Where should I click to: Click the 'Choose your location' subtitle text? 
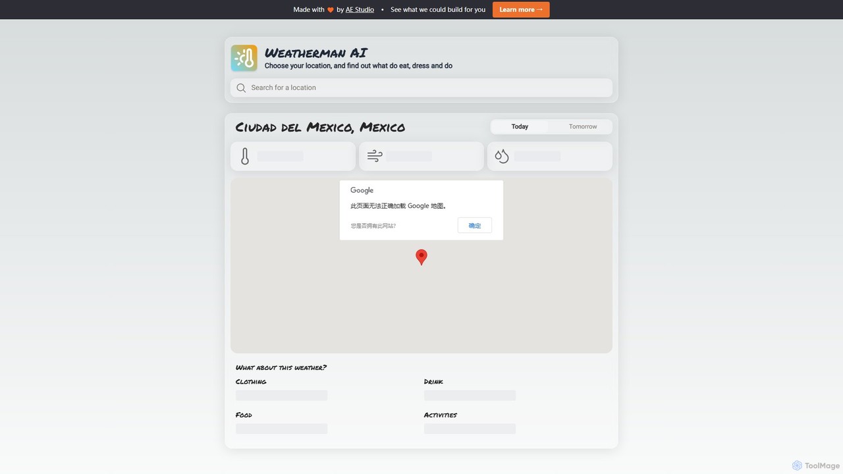click(x=358, y=66)
